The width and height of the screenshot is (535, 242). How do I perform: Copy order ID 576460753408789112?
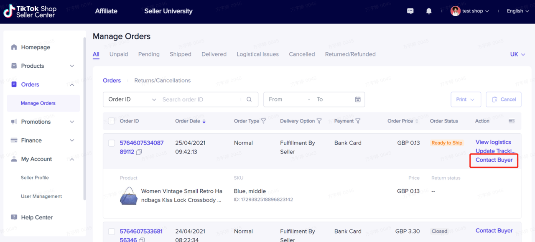pos(139,152)
